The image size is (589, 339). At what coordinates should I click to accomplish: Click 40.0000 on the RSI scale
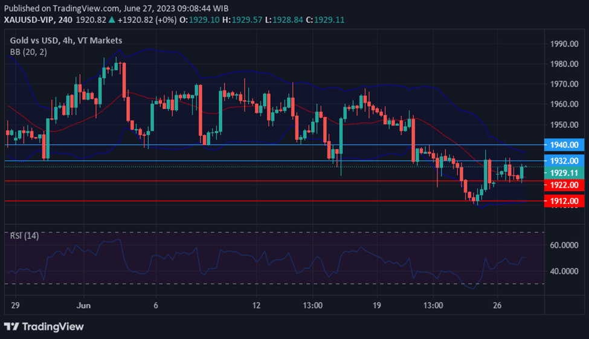pos(564,271)
